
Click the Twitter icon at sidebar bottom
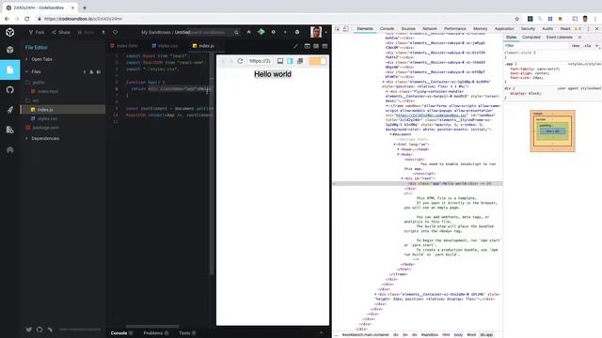click(29, 330)
